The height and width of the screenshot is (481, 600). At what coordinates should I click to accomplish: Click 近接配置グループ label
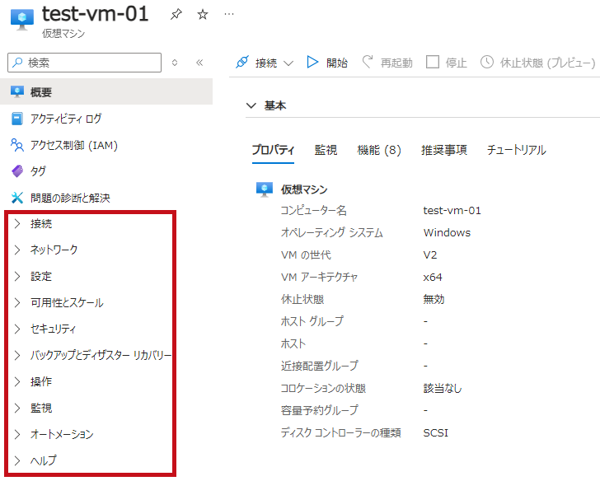pos(320,366)
